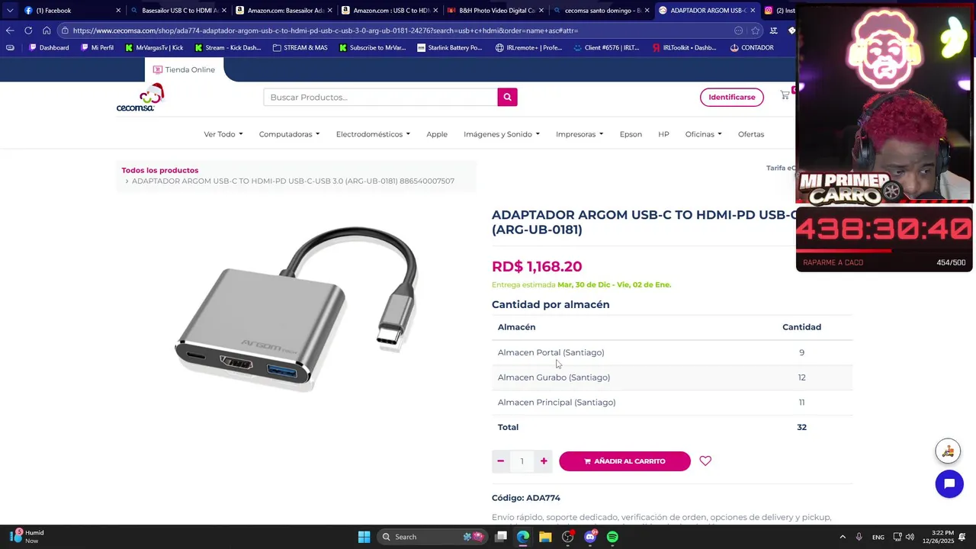Switch to the B&H Photo Video tab
The height and width of the screenshot is (549, 976).
(496, 11)
